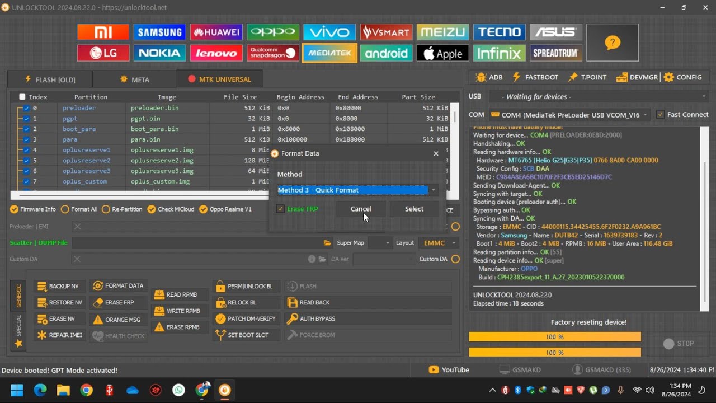Screen dimensions: 716x403
Task: Select the Vivo brand tile
Action: (x=329, y=32)
